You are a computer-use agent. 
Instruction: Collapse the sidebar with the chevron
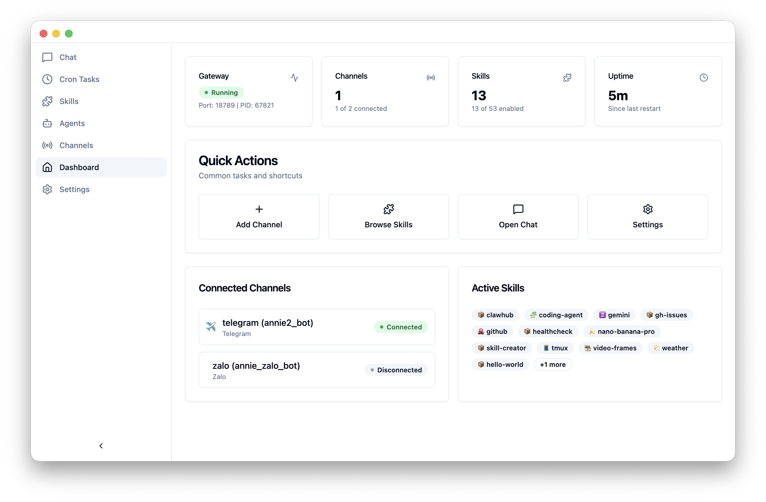click(x=101, y=446)
